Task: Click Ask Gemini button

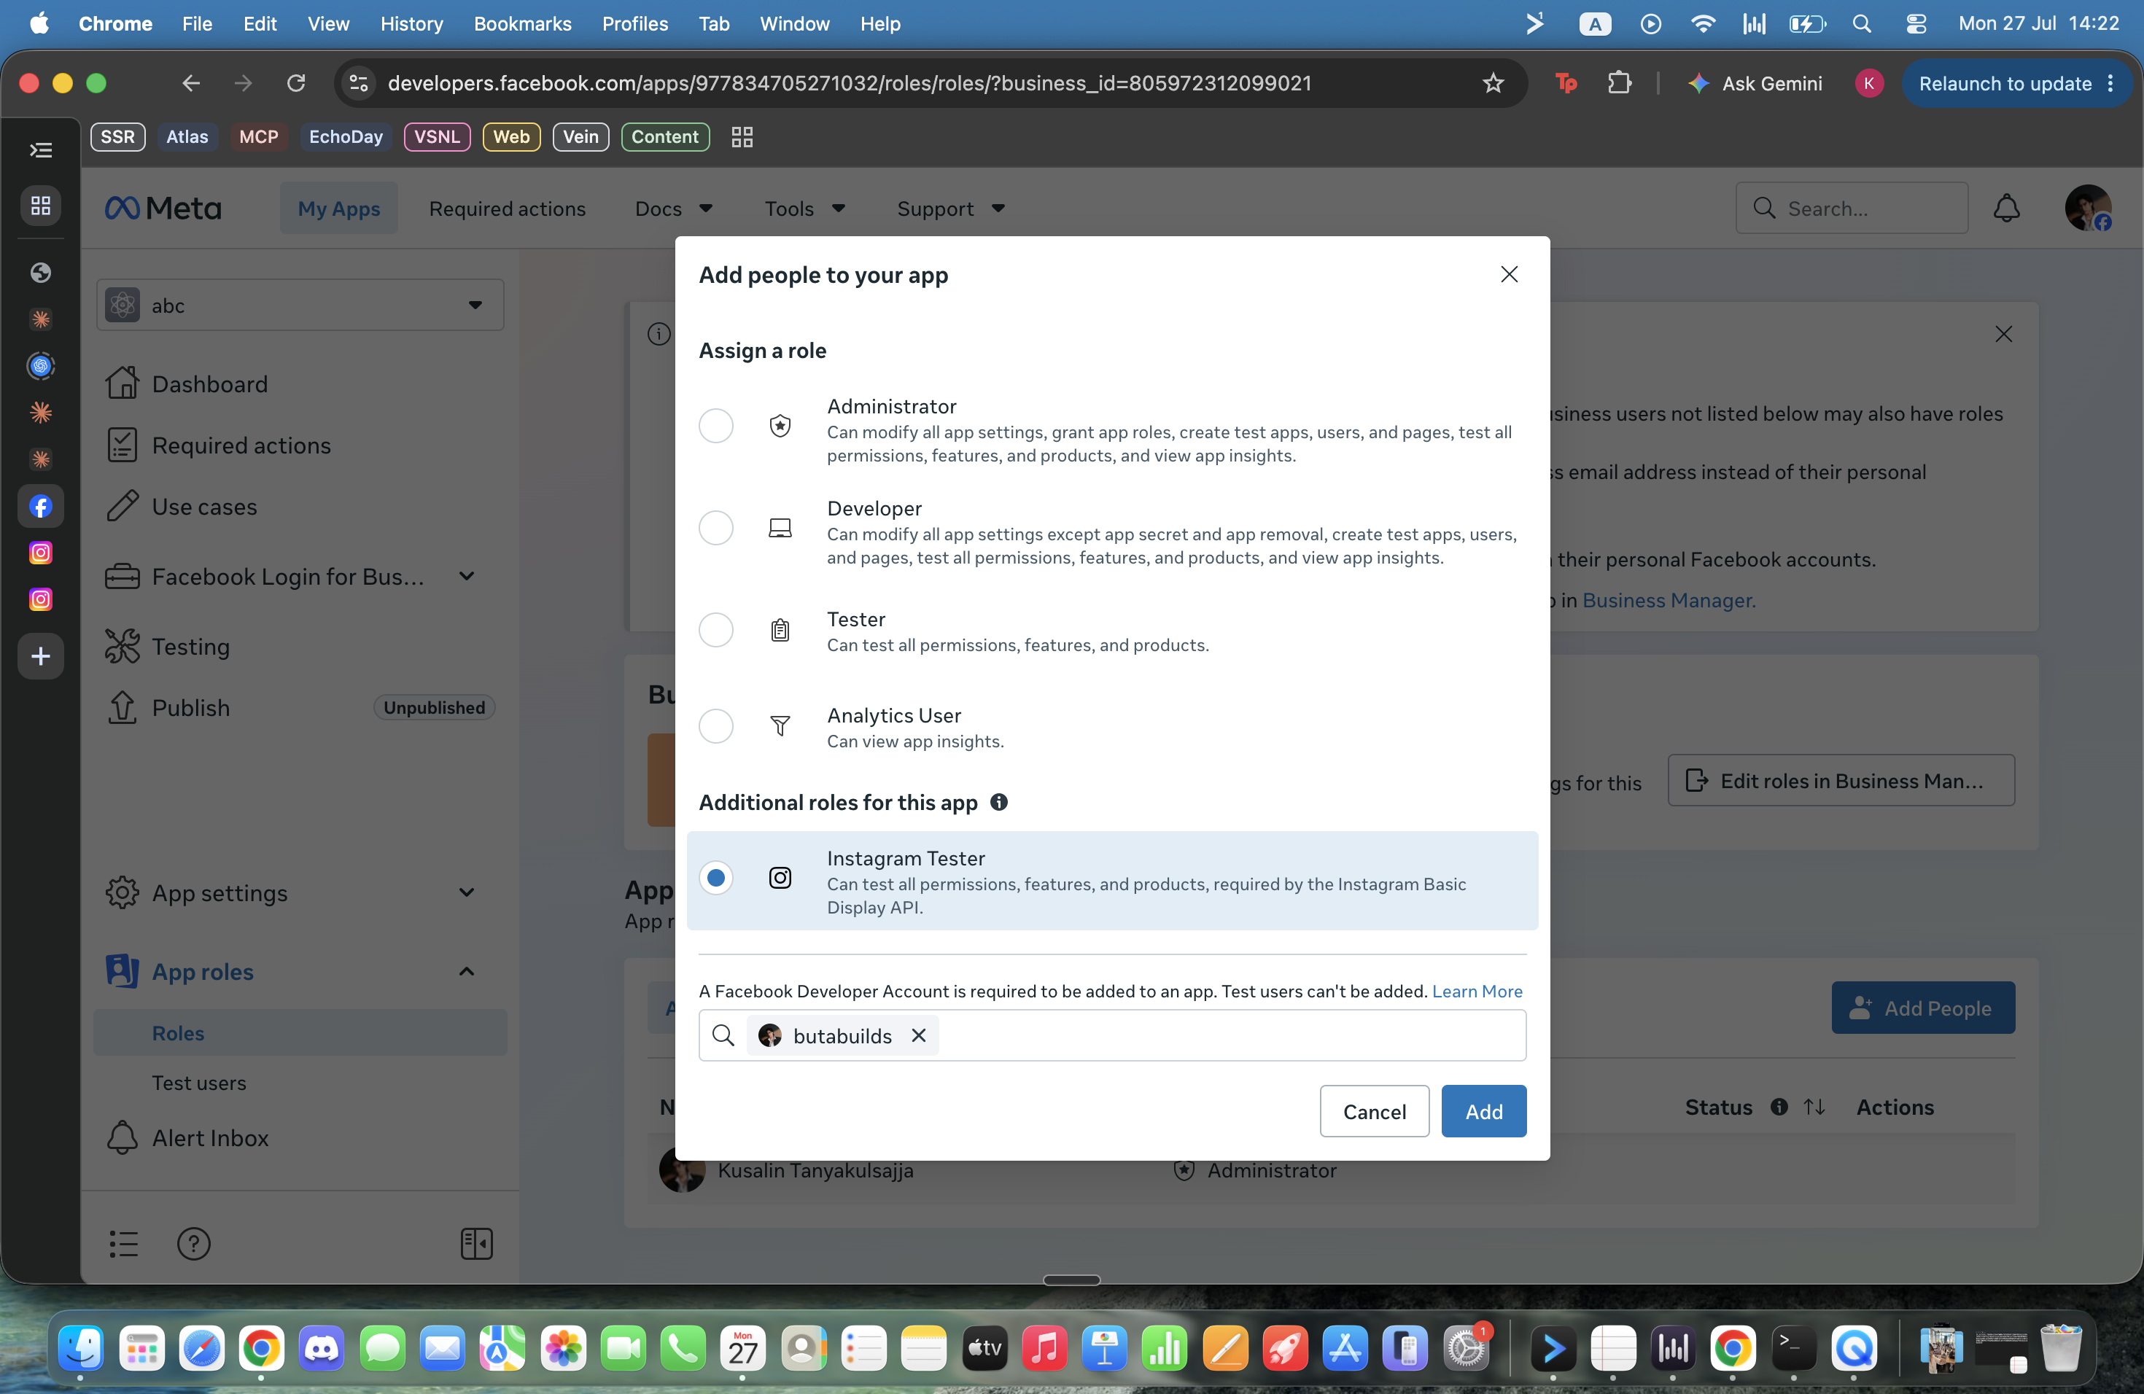Action: pos(1755,84)
